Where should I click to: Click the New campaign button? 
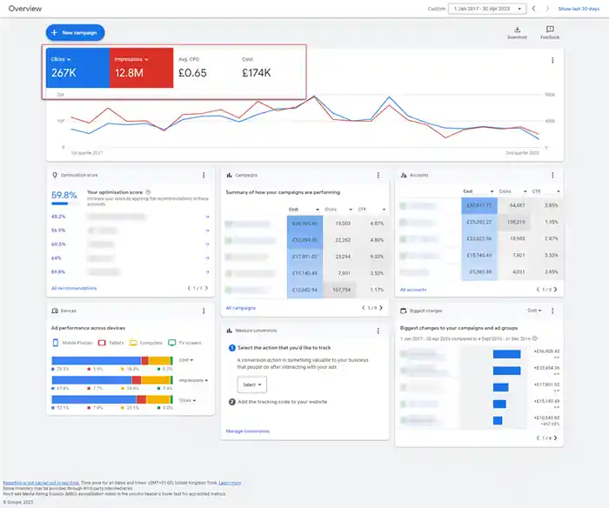coord(76,33)
